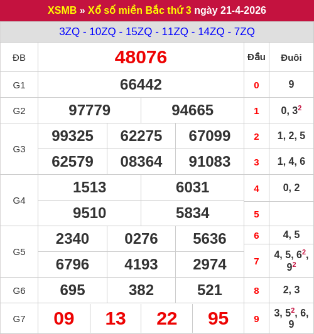
Task: Click the G3 row label
Action: 19,149
